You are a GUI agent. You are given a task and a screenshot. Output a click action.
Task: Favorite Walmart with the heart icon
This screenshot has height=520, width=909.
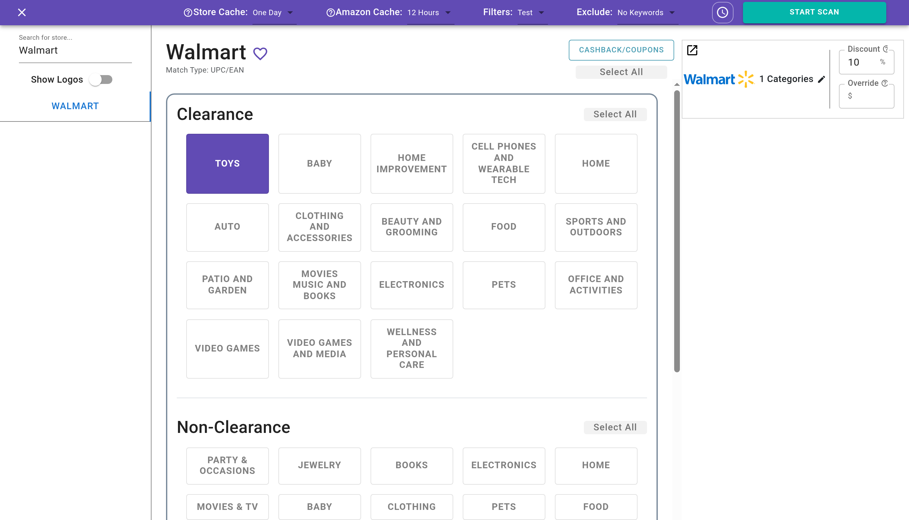pos(260,54)
